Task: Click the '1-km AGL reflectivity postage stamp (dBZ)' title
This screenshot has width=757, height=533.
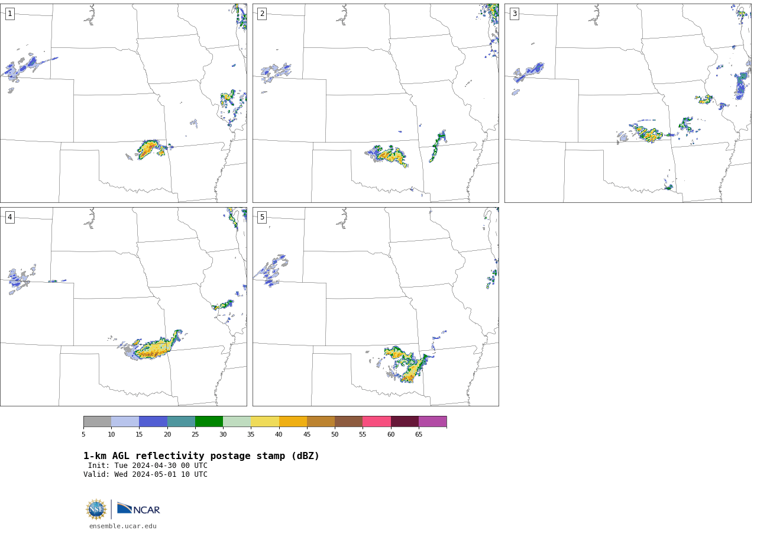Action: point(201,456)
